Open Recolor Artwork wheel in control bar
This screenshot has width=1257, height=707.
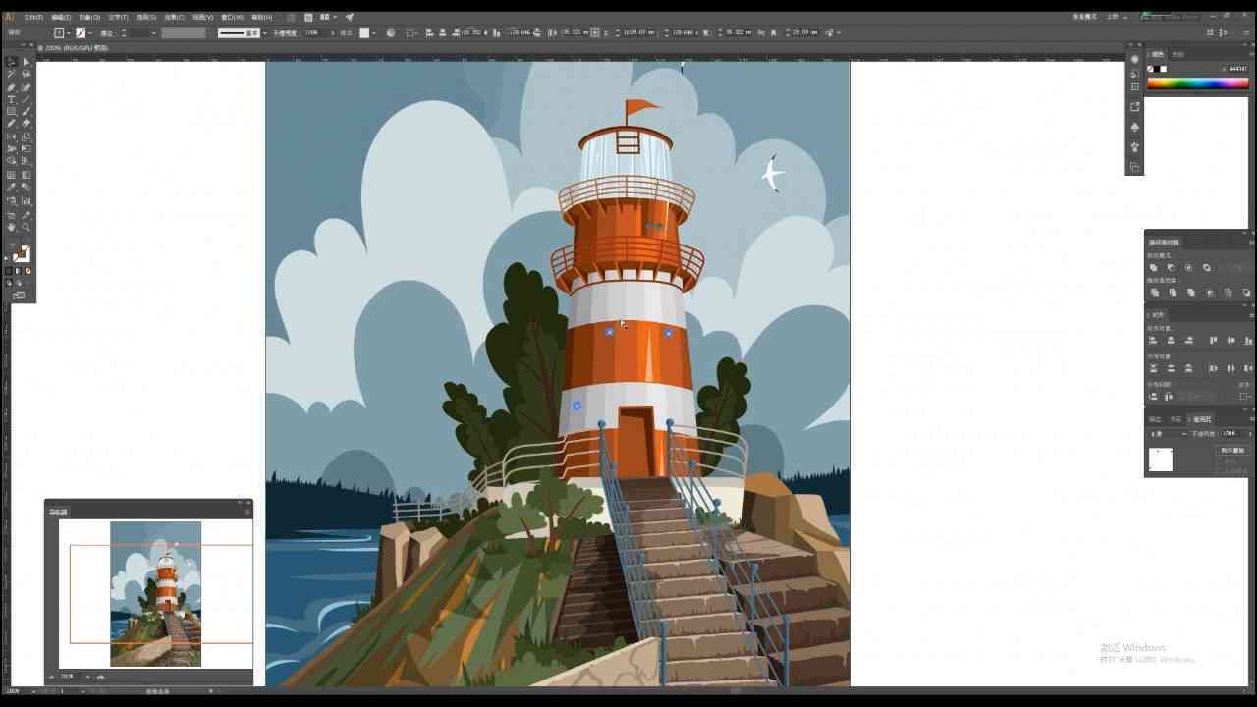tap(390, 32)
